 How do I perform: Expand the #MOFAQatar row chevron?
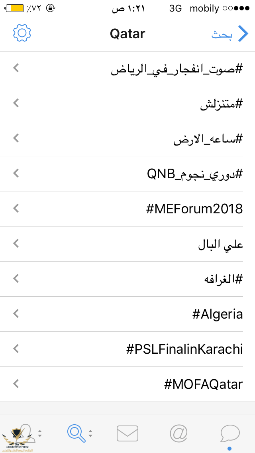pos(16,384)
